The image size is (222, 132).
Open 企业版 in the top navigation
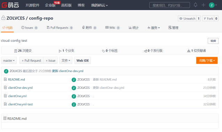[x=50, y=5]
